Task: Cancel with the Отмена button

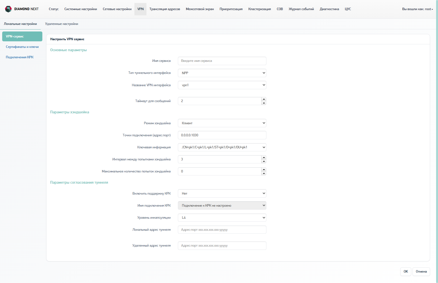Action: click(421, 272)
